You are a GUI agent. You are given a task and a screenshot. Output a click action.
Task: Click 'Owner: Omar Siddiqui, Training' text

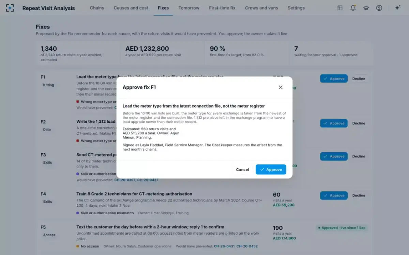pyautogui.click(x=163, y=213)
